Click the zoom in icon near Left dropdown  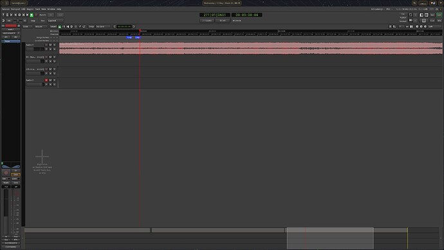[421, 26]
